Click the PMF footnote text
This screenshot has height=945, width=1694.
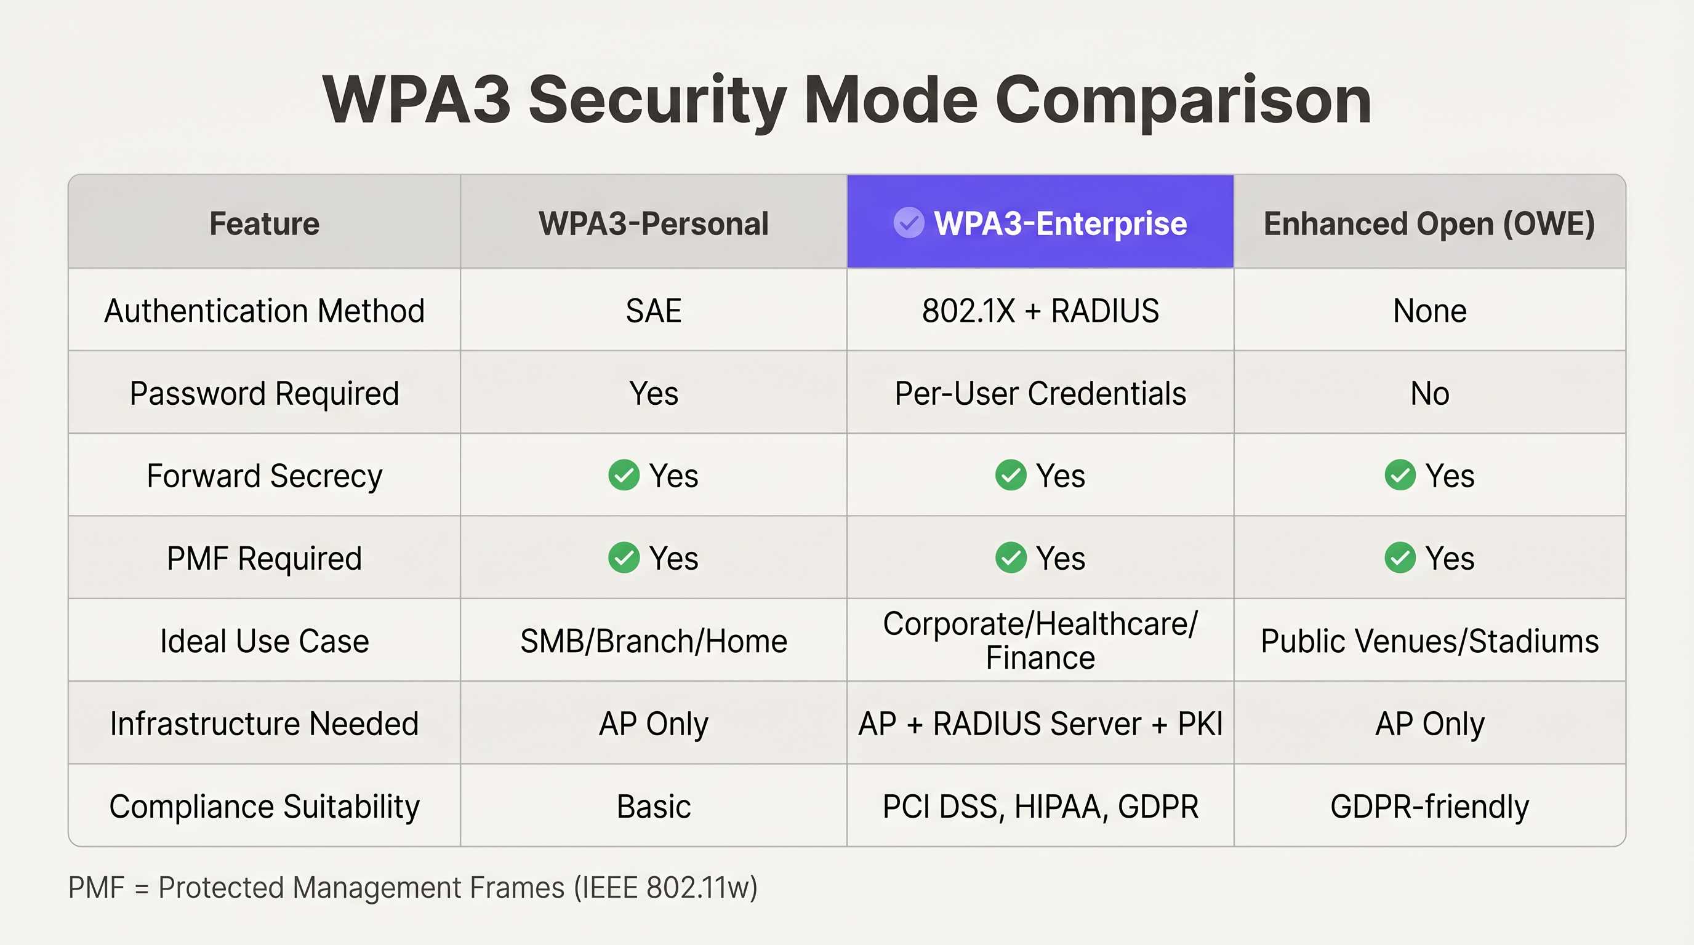click(412, 888)
